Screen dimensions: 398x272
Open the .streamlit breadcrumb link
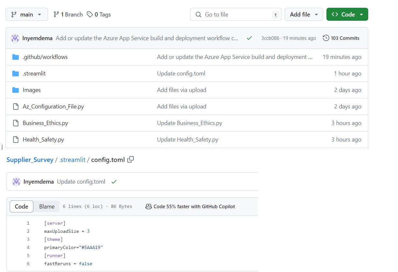tap(72, 160)
